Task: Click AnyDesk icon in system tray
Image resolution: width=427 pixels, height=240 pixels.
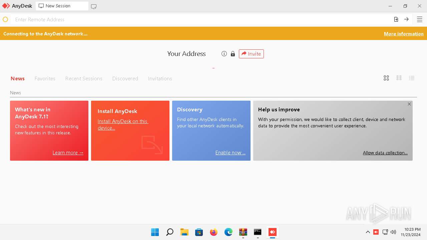Action: [376, 232]
